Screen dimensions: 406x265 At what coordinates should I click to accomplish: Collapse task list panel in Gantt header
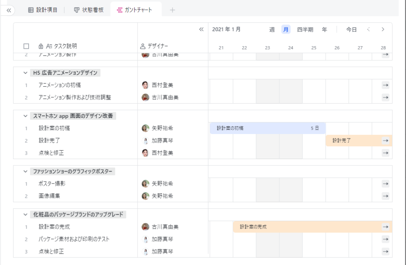pyautogui.click(x=201, y=29)
